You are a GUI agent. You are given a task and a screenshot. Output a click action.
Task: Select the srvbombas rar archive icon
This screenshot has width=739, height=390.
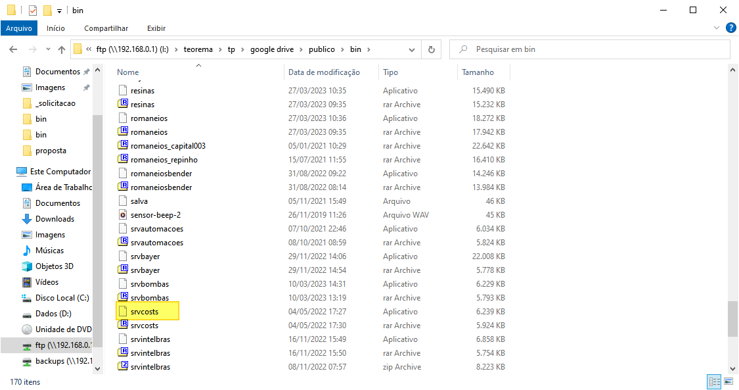[123, 297]
